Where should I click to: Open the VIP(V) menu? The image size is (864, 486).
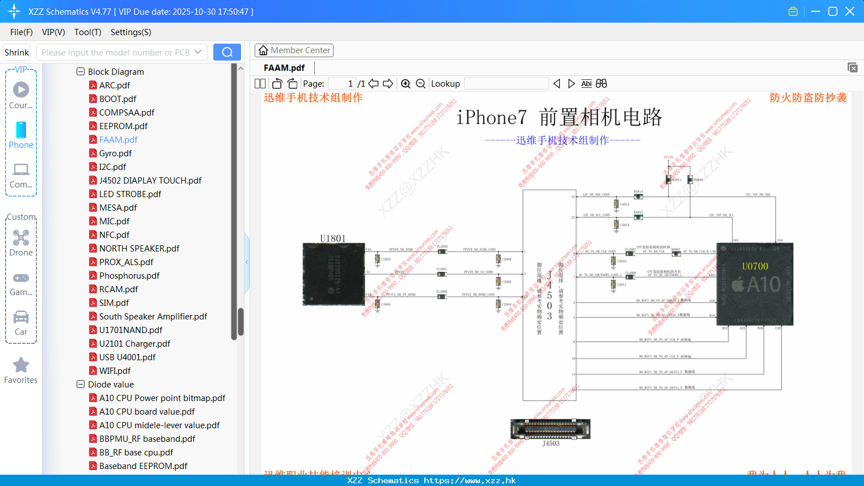click(53, 32)
